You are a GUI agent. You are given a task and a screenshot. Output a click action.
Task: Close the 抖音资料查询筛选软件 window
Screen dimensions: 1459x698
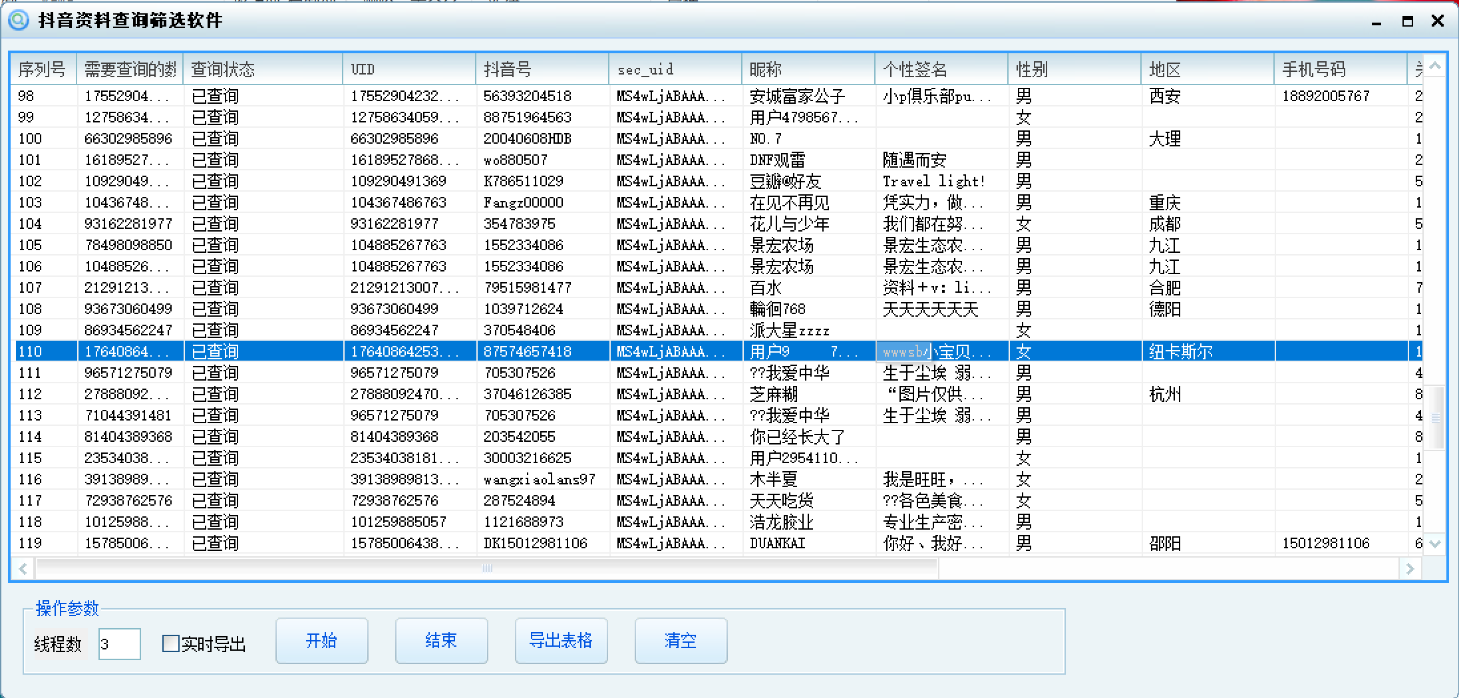[x=1438, y=21]
